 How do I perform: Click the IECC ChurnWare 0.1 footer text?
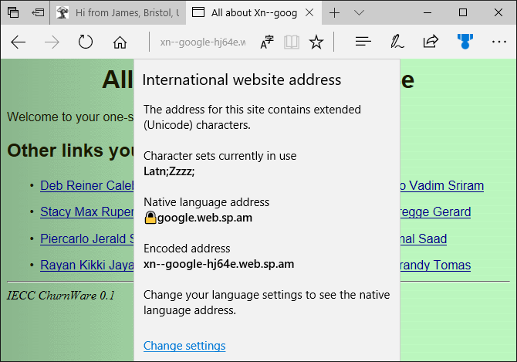(61, 296)
